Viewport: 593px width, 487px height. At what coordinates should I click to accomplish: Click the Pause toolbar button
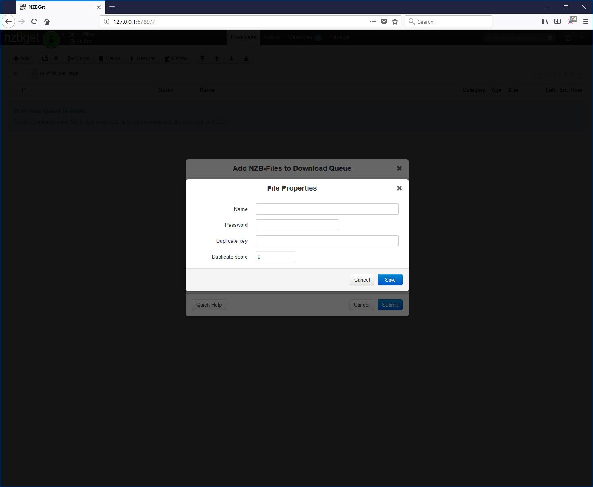tap(110, 58)
